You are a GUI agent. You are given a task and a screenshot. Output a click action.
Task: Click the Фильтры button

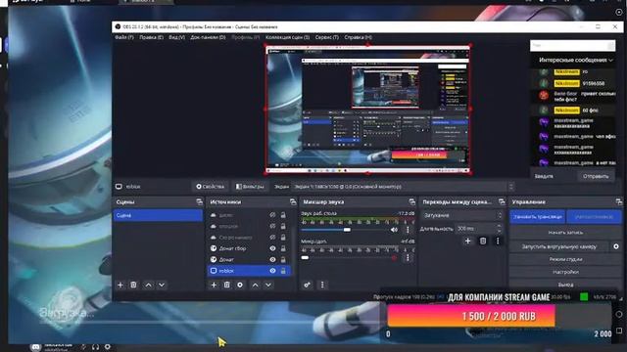coord(250,187)
